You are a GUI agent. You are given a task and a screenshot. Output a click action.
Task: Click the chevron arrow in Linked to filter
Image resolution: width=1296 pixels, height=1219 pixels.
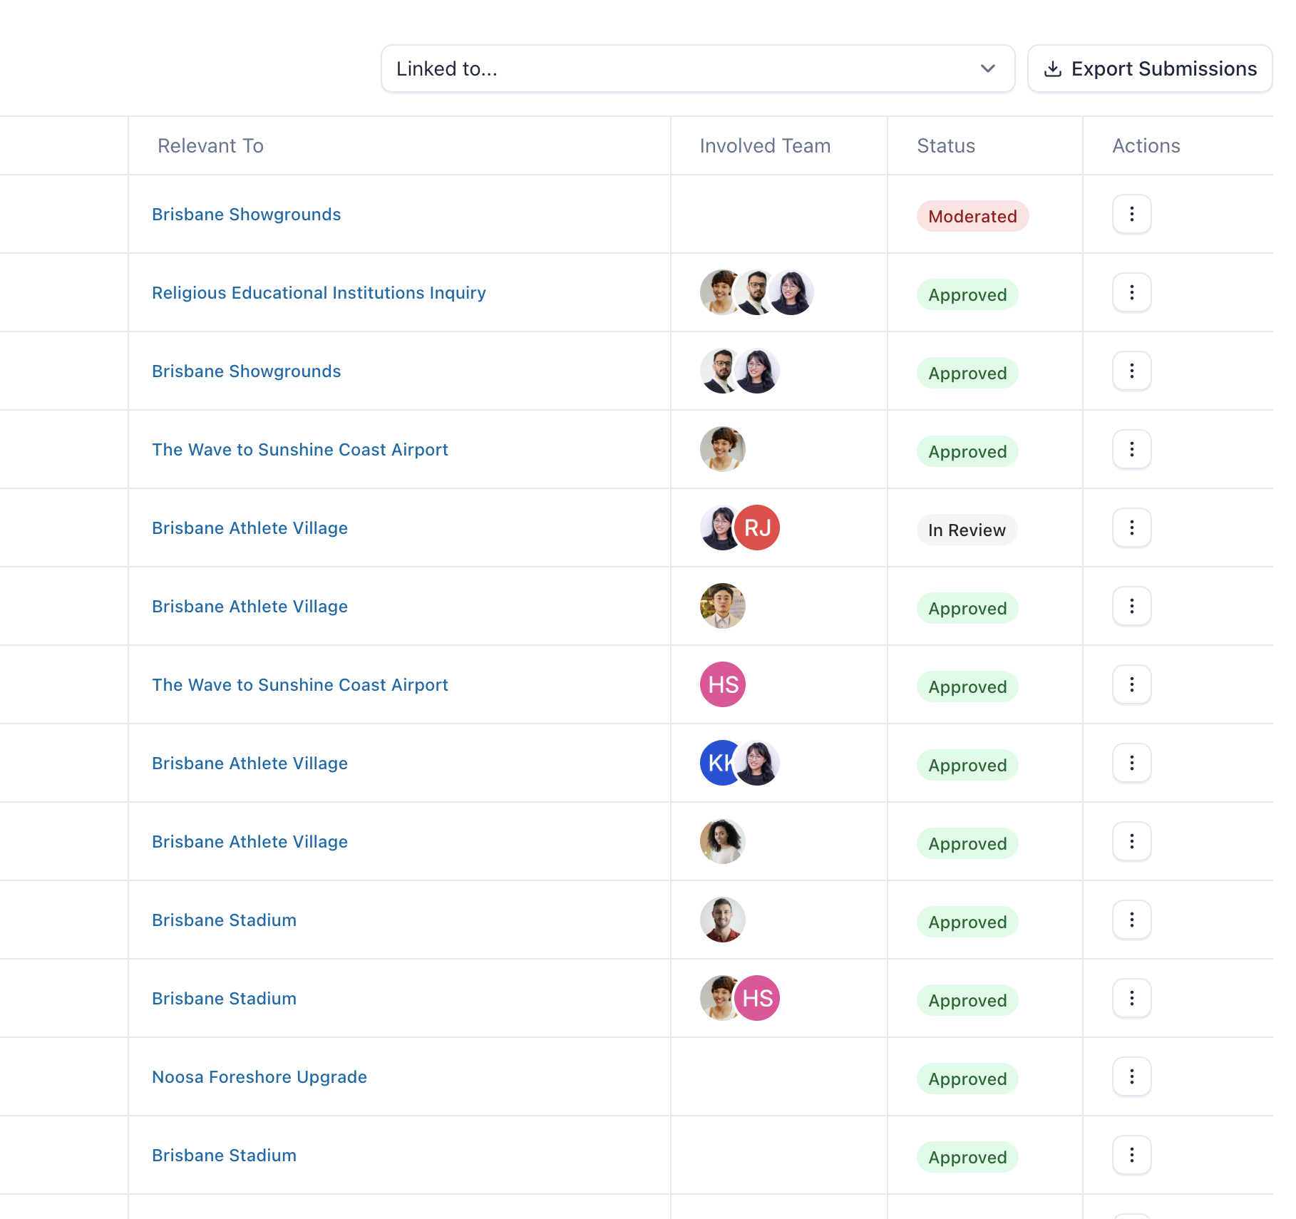(987, 69)
